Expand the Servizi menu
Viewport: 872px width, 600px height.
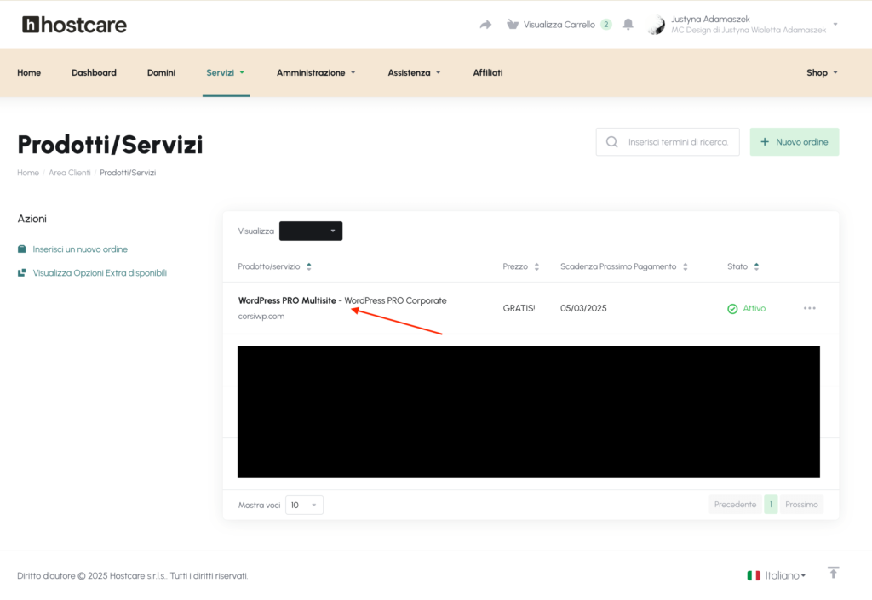[226, 73]
